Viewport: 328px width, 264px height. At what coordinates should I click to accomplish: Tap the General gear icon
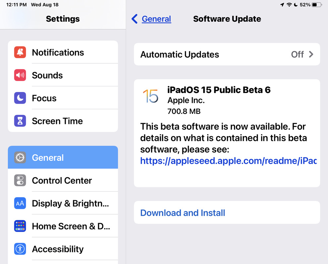tap(20, 157)
